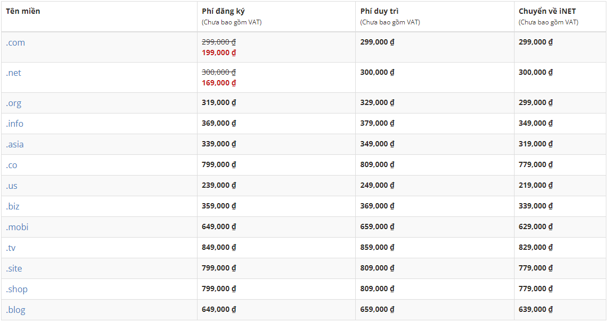Select the .biz domain link
This screenshot has height=323, width=608.
(13, 206)
